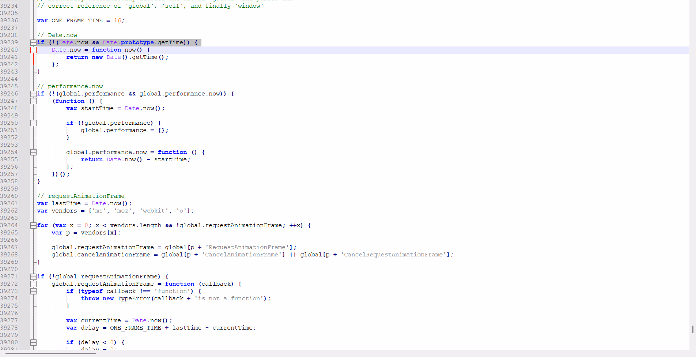Click the horizontal scrollbar thumb at the bottom
Image resolution: width=696 pixels, height=357 pixels.
pos(50,353)
